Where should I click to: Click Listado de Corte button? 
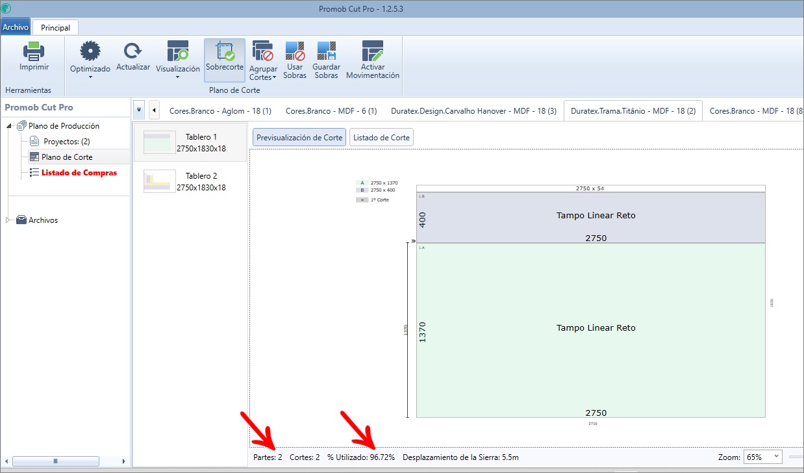381,138
